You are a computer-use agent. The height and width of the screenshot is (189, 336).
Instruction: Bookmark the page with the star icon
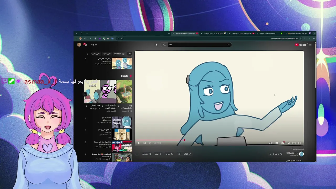[x=118, y=38]
